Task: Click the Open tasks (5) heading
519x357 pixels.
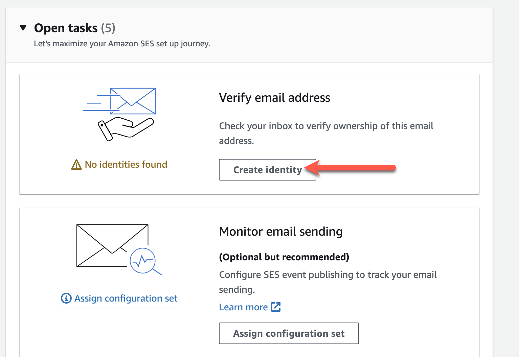Action: (x=74, y=28)
